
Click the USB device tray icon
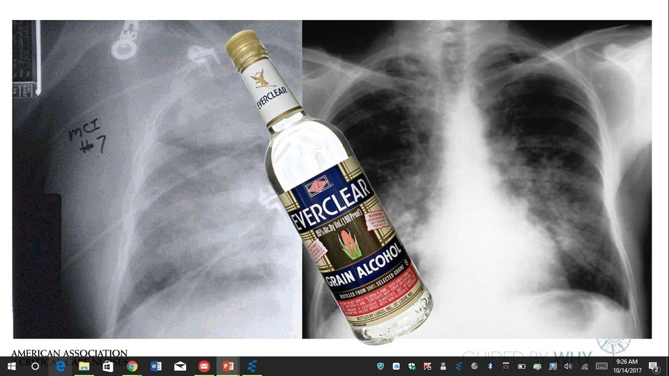click(x=443, y=366)
